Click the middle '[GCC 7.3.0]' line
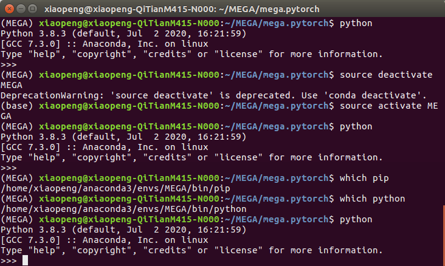 click(x=105, y=147)
